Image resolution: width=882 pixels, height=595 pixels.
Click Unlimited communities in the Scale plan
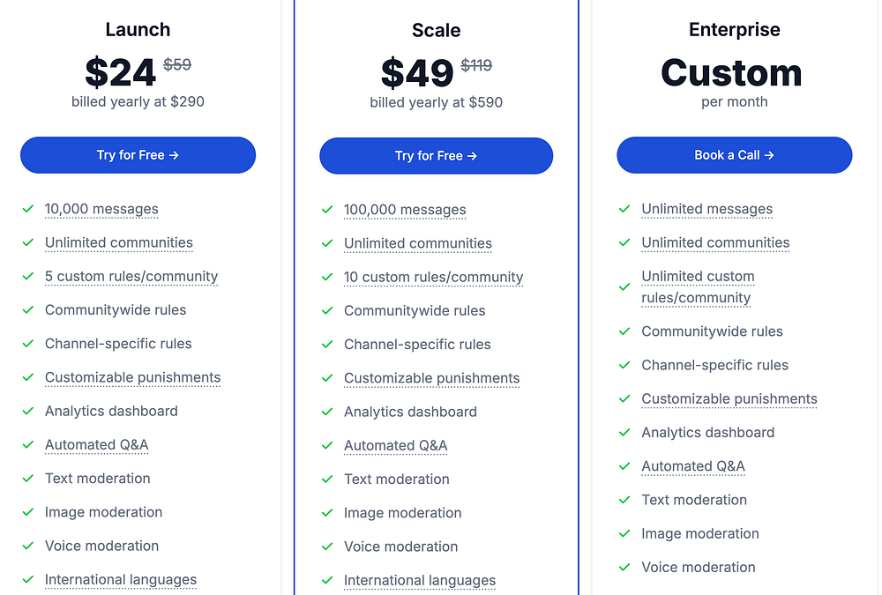418,243
